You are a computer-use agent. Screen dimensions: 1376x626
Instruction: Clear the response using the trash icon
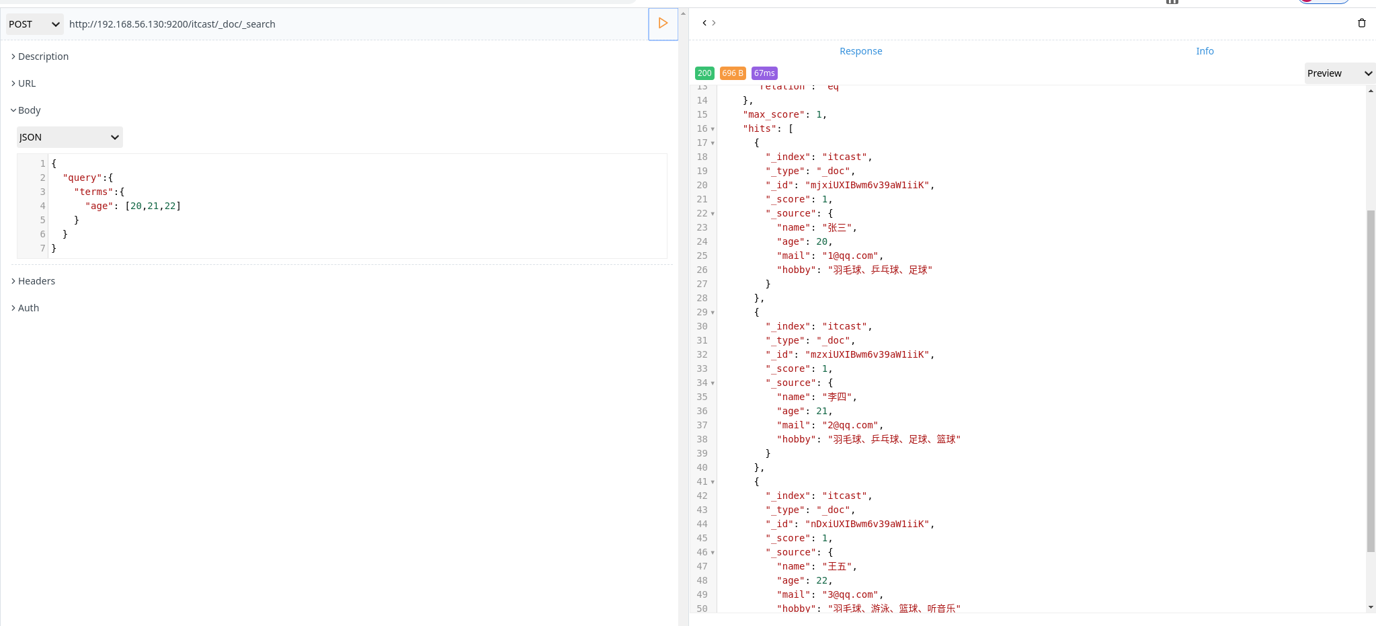click(1362, 23)
